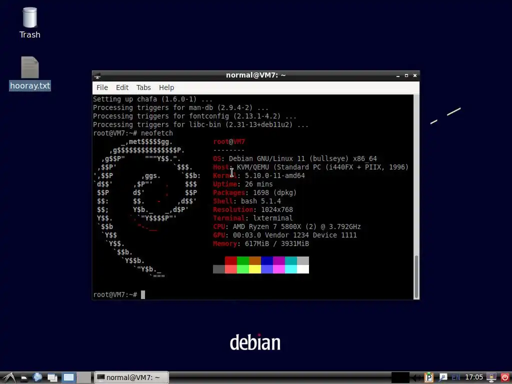The height and width of the screenshot is (384, 512).
Task: Click the bright yellow swatch in neofetch palette
Action: 254,269
